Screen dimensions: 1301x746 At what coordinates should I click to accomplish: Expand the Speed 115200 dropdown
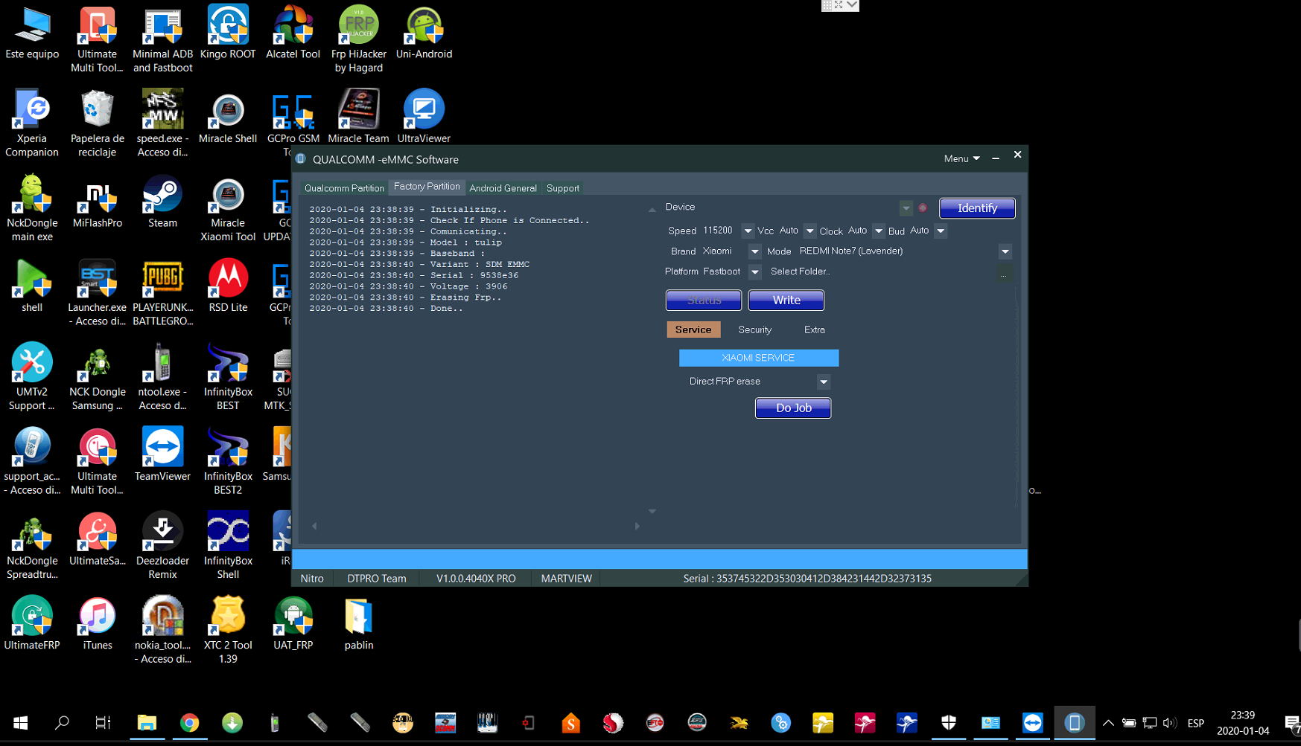[747, 231]
